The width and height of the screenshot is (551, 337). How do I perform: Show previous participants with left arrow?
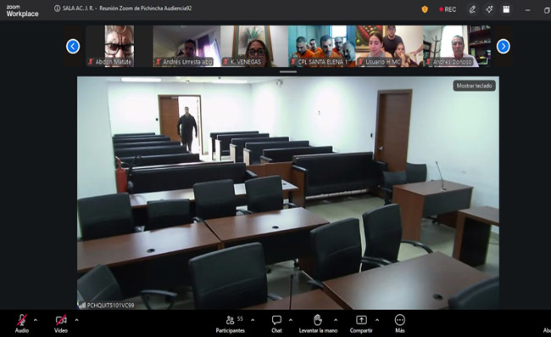pyautogui.click(x=73, y=46)
